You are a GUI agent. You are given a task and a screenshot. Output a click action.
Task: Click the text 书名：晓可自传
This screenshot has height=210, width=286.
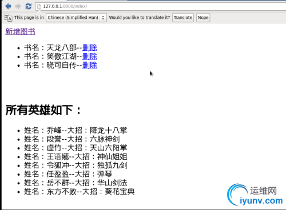point(50,65)
